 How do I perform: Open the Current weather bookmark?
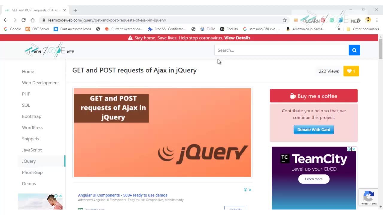124,29
